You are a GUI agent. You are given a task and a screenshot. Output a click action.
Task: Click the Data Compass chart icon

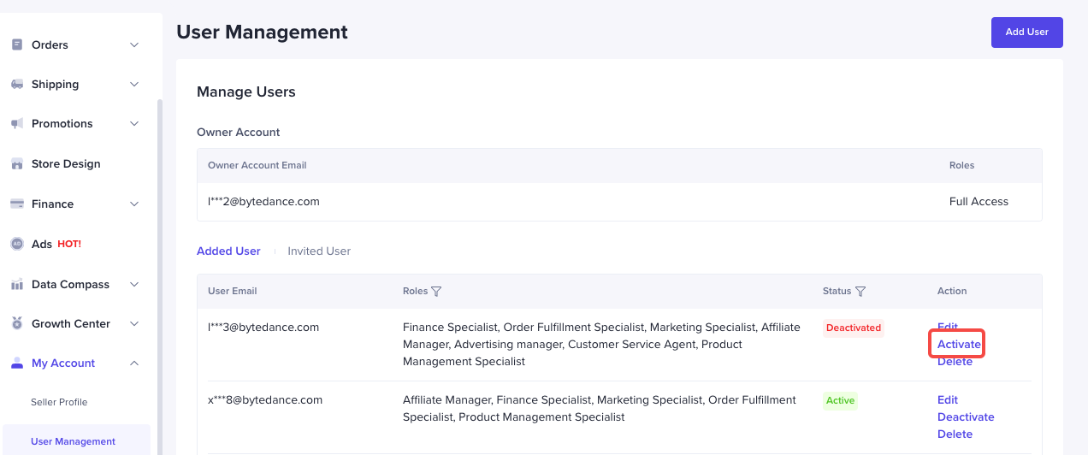pos(17,284)
